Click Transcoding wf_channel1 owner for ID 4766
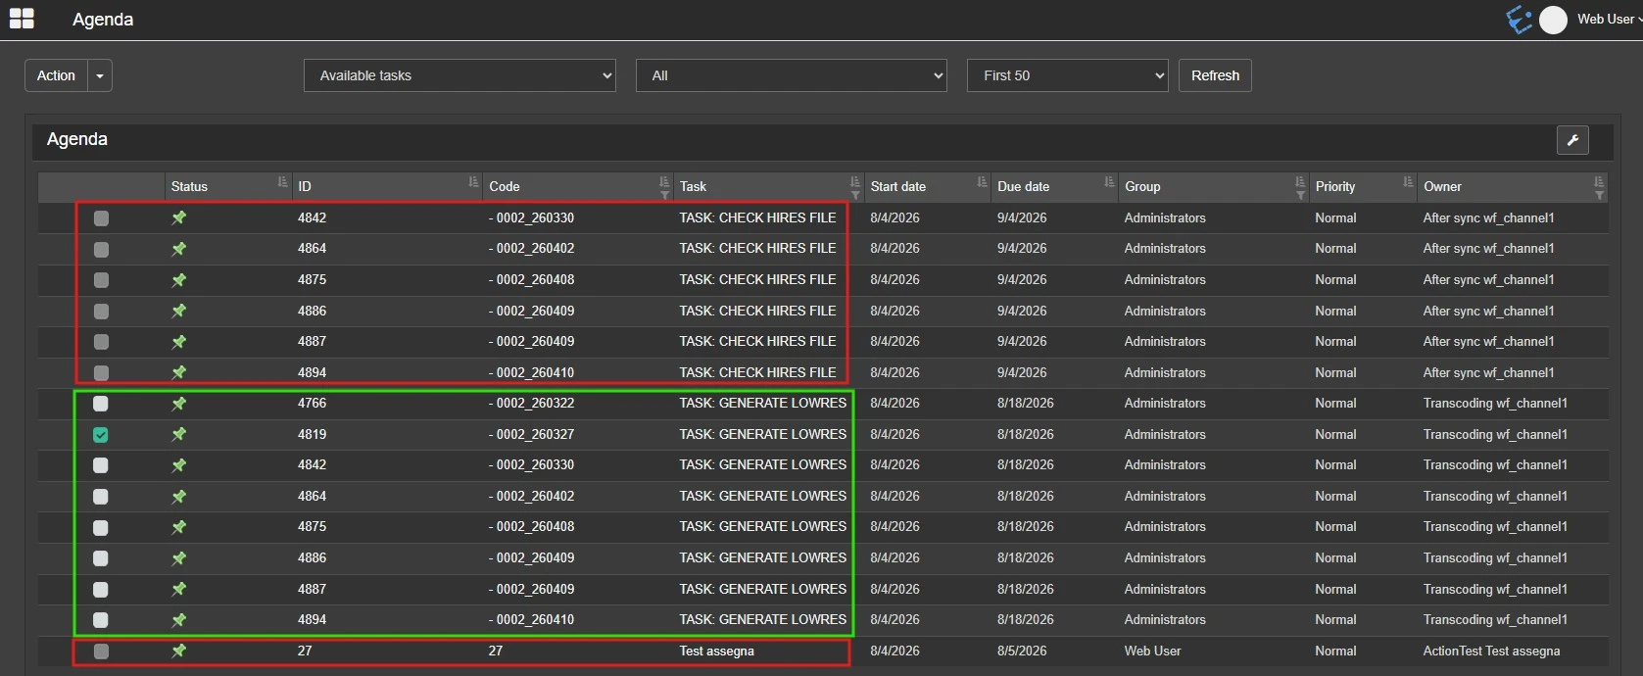 pyautogui.click(x=1495, y=403)
